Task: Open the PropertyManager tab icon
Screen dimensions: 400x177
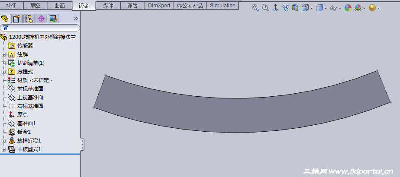Action: tap(17, 19)
